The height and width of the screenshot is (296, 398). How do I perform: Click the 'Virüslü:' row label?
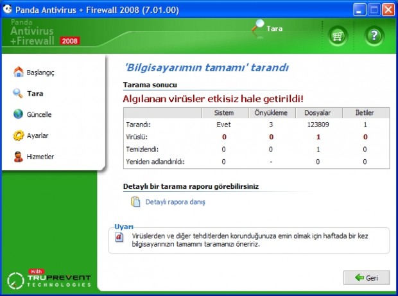[x=137, y=137]
